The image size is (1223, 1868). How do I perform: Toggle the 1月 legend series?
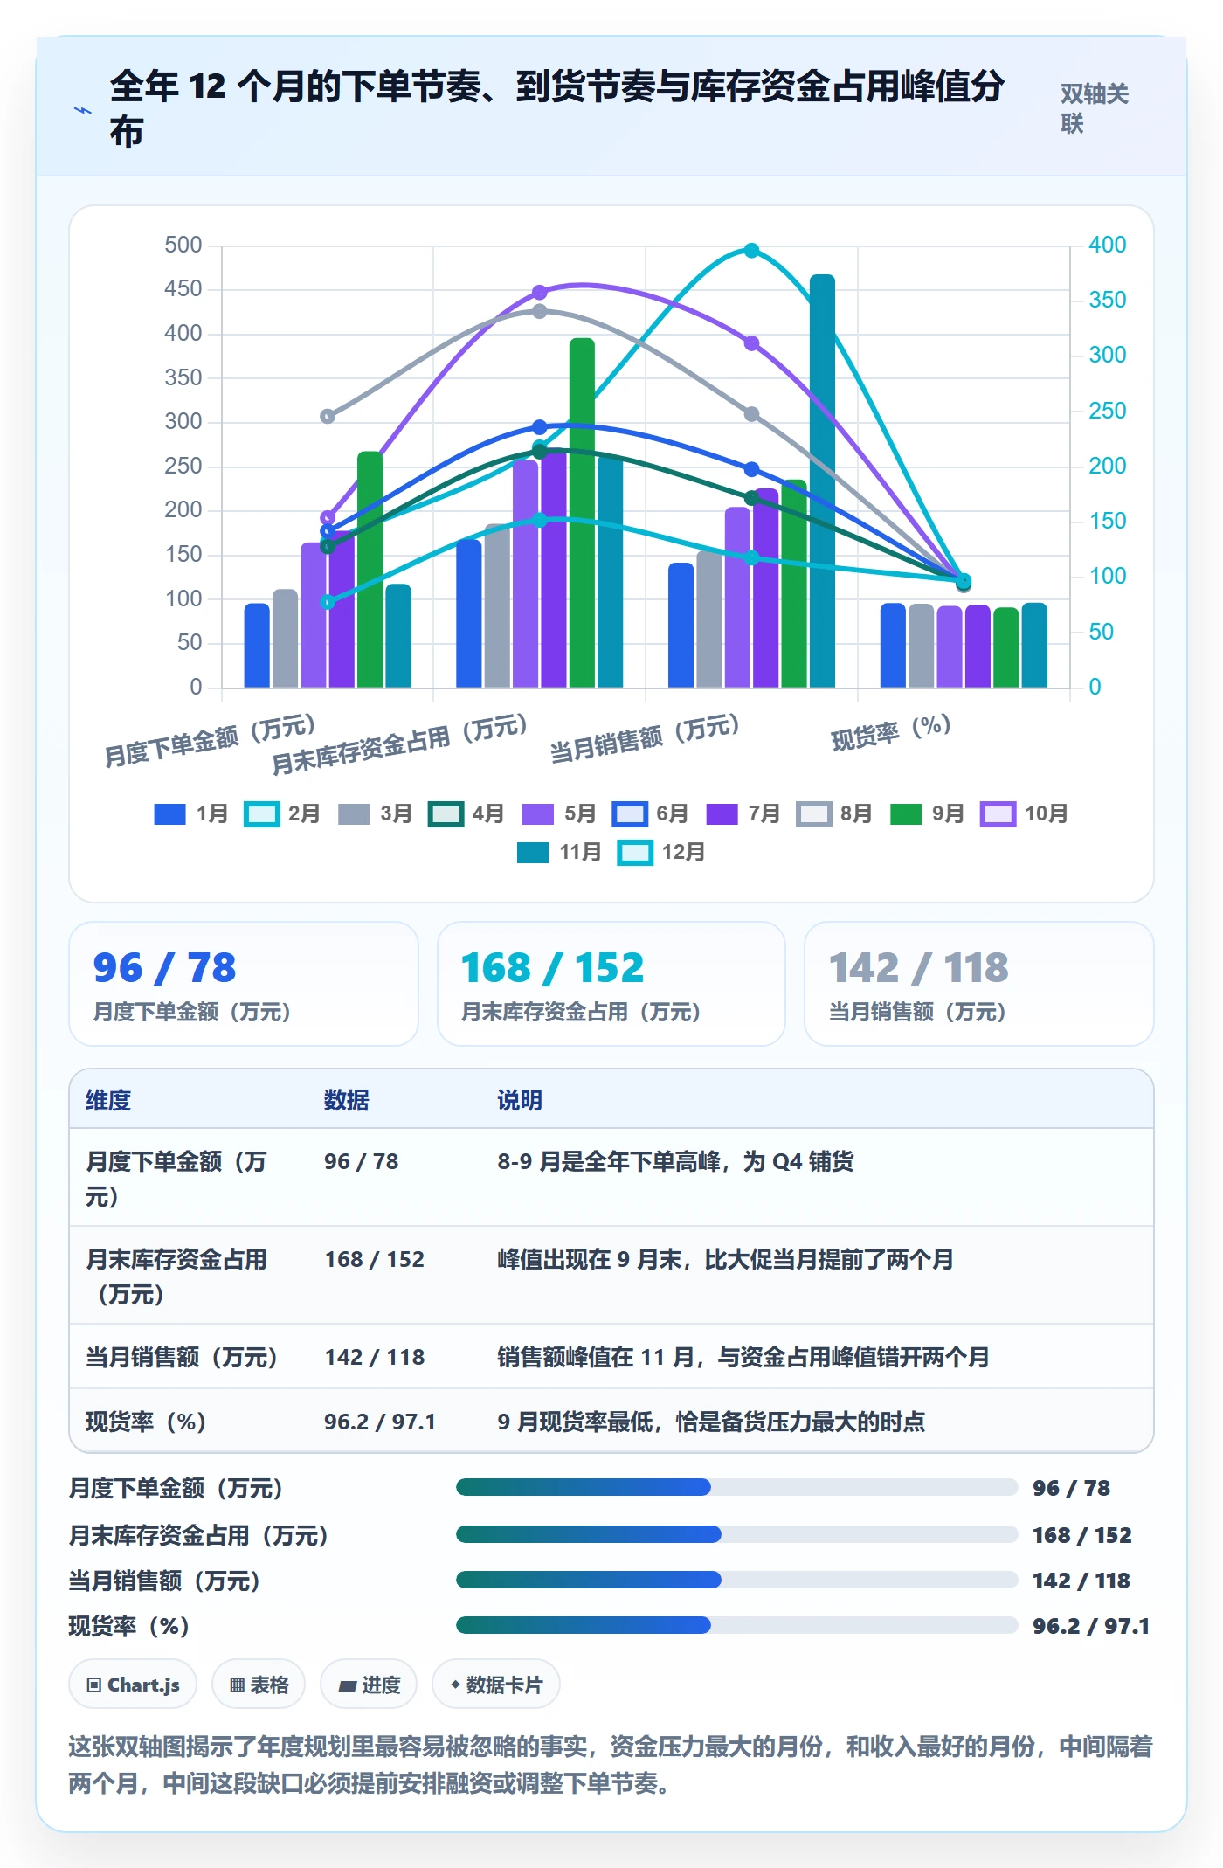[191, 814]
